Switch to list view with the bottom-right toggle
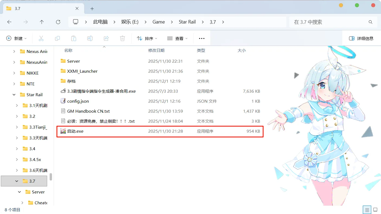The width and height of the screenshot is (381, 214). tap(367, 209)
